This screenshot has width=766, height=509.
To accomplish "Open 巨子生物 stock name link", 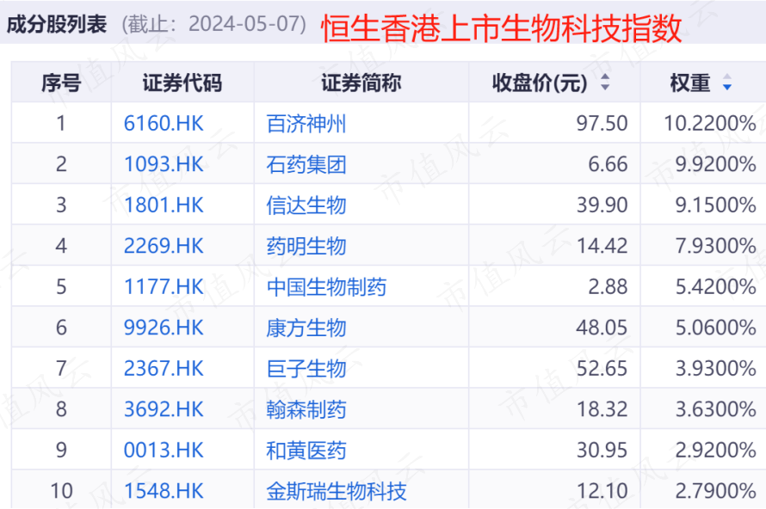I will click(x=306, y=369).
